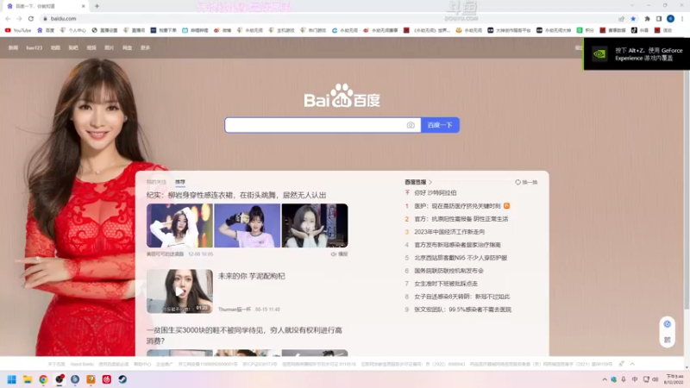Image resolution: width=690 pixels, height=388 pixels.
Task: Open tab search dropdown chevron
Action: click(x=632, y=5)
